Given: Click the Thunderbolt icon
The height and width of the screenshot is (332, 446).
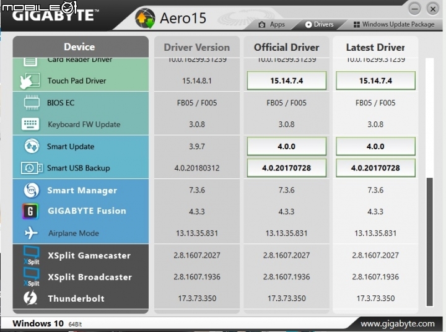Looking at the screenshot, I should (30, 298).
